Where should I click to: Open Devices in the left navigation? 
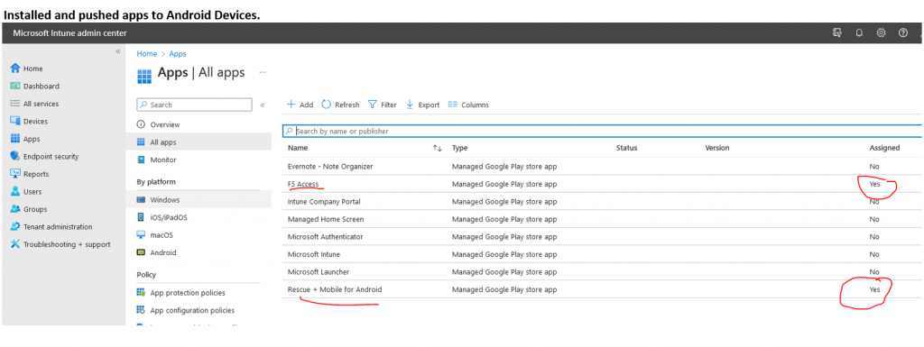coord(35,121)
